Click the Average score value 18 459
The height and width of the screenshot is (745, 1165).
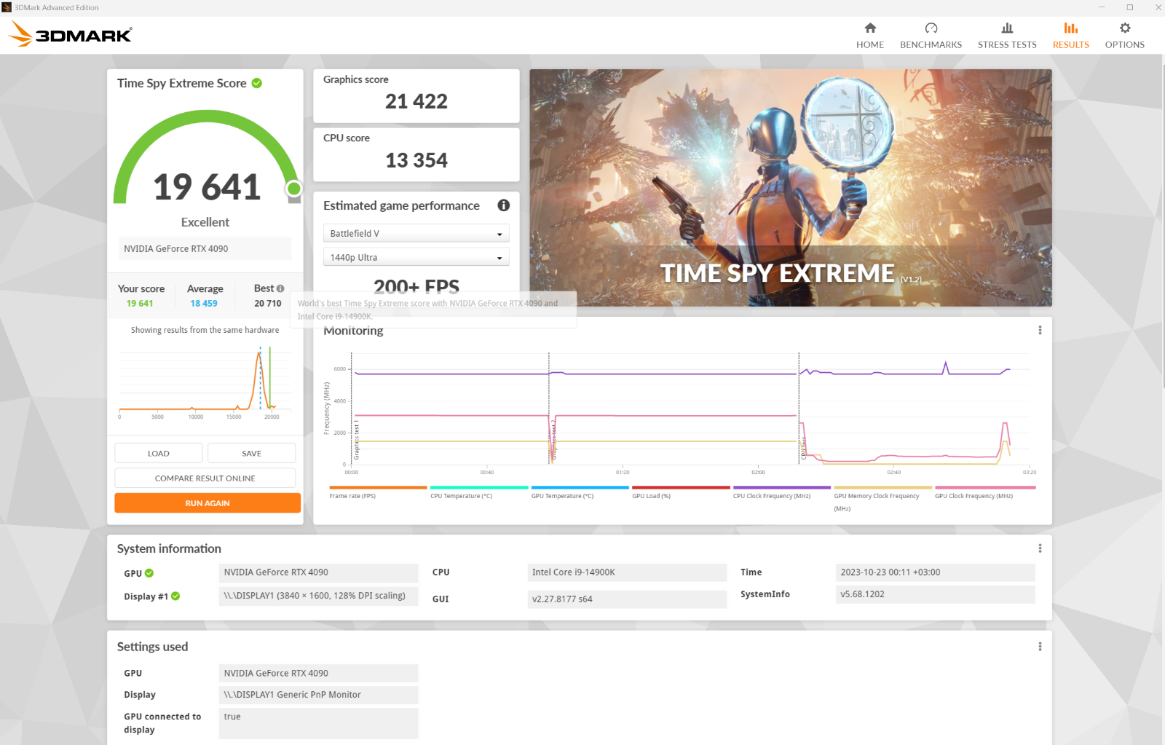[204, 304]
